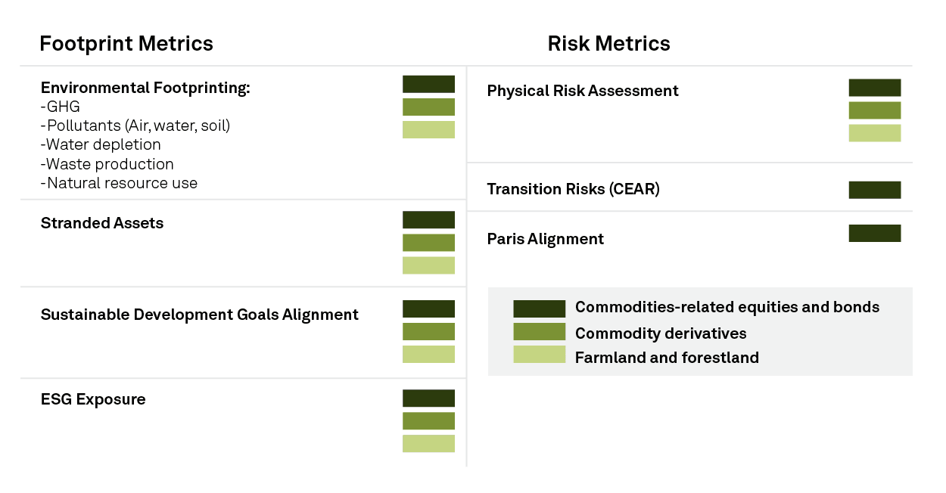Screen dimensions: 946x493
Task: Click dark green swatch beside Paris Alignment
Action: [x=875, y=234]
